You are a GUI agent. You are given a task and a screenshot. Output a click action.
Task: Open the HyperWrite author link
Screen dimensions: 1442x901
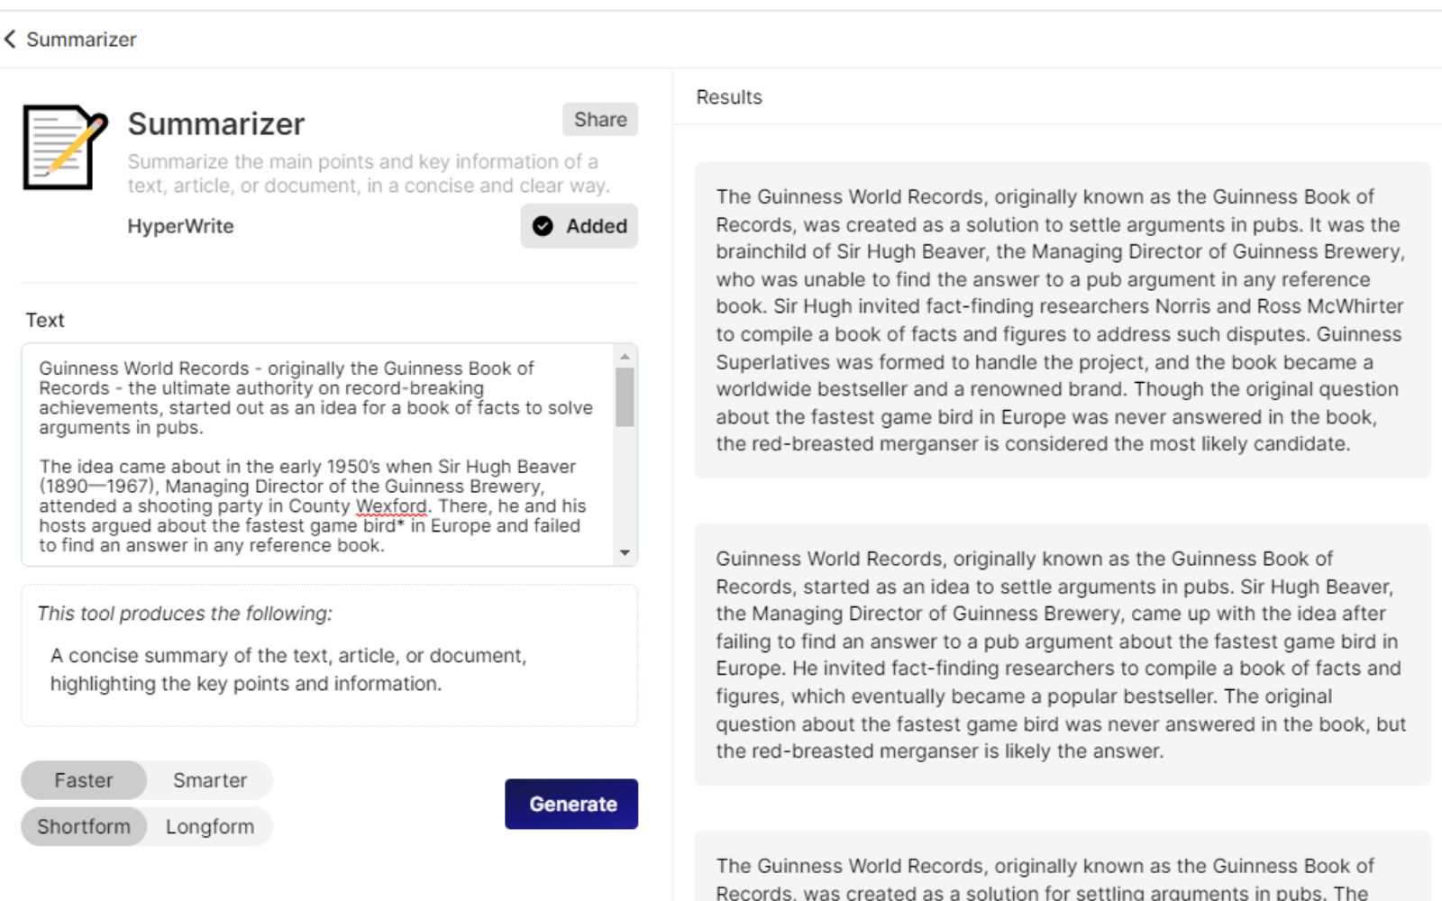180,226
